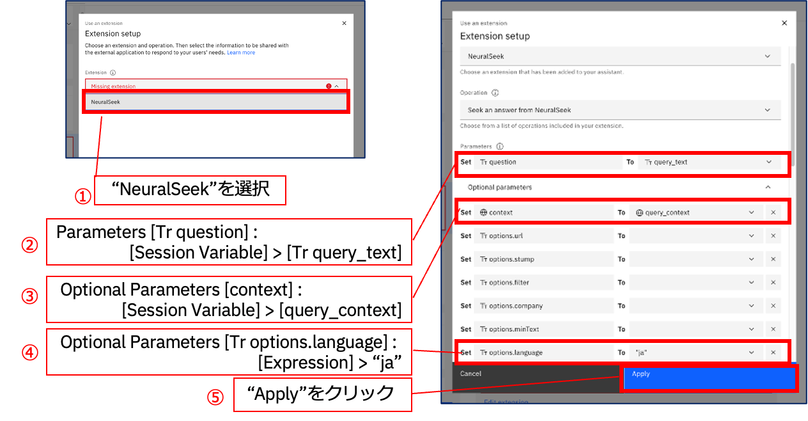Open the options.stump value dropdown
Image resolution: width=808 pixels, height=421 pixels.
point(695,259)
